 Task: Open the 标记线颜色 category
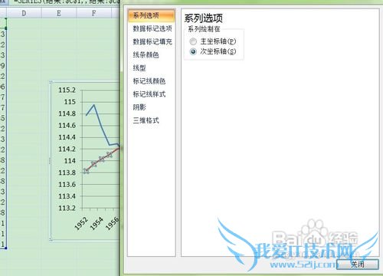tap(149, 81)
